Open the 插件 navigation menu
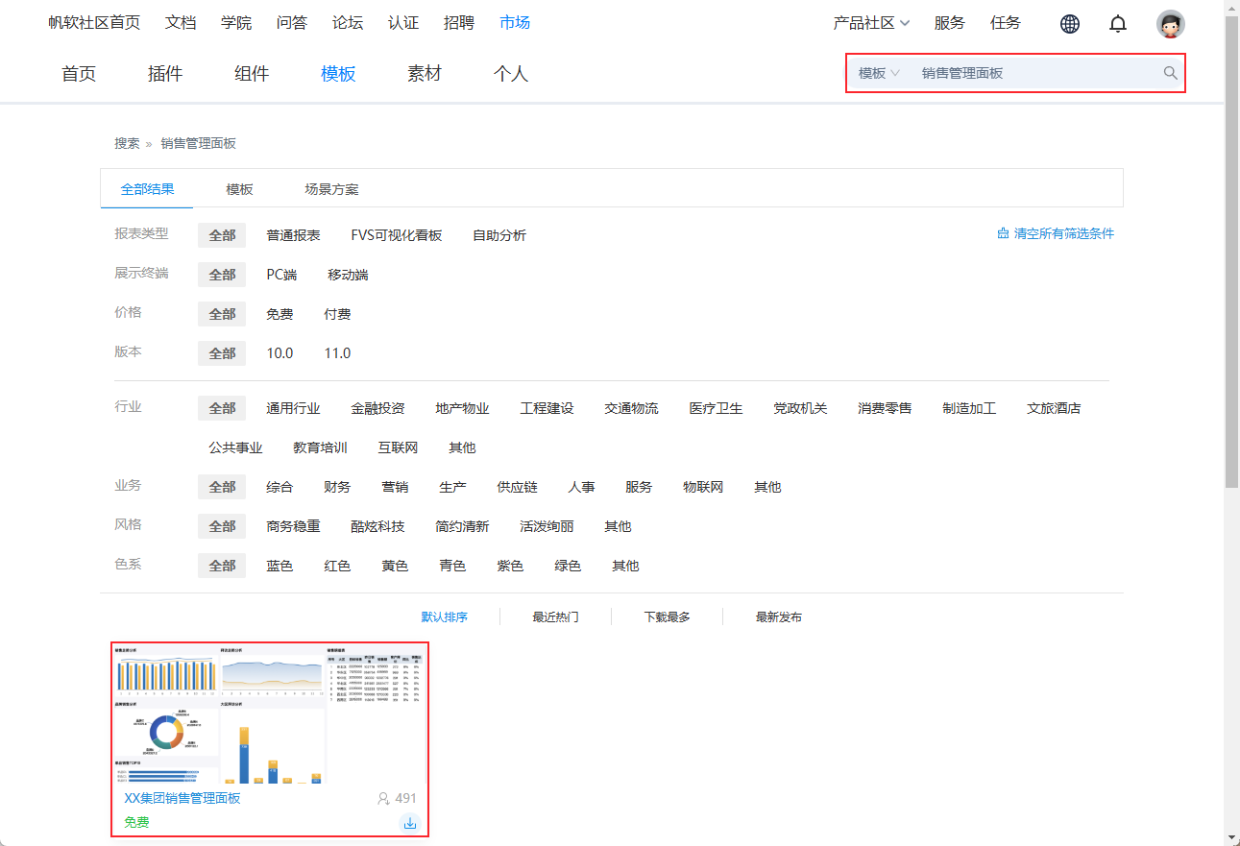This screenshot has height=846, width=1240. (165, 74)
